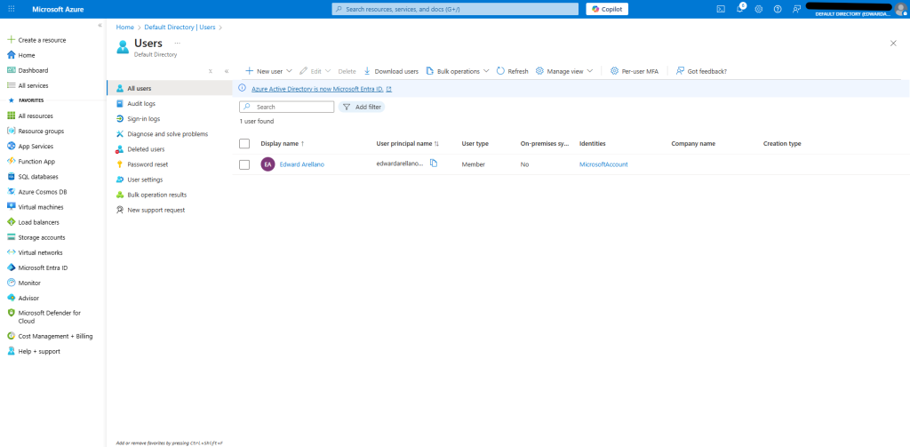Expand the Manage view dropdown
The width and height of the screenshot is (910, 447).
[564, 71]
